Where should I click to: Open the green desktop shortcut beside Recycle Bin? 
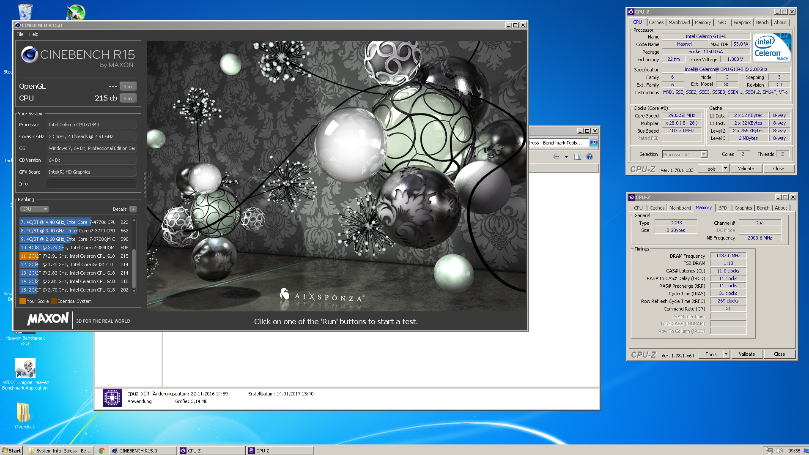point(76,12)
